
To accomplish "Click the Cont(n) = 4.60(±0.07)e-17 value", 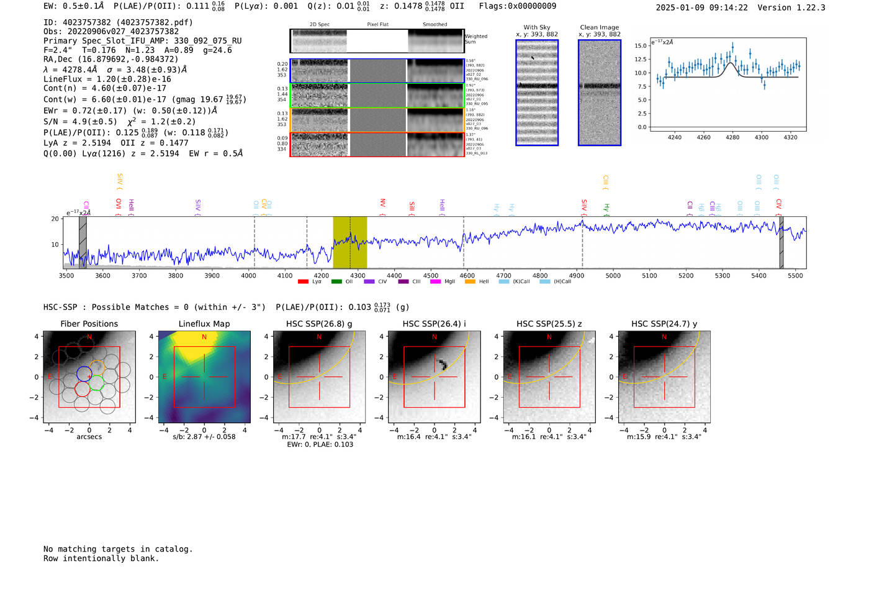I will coord(105,88).
